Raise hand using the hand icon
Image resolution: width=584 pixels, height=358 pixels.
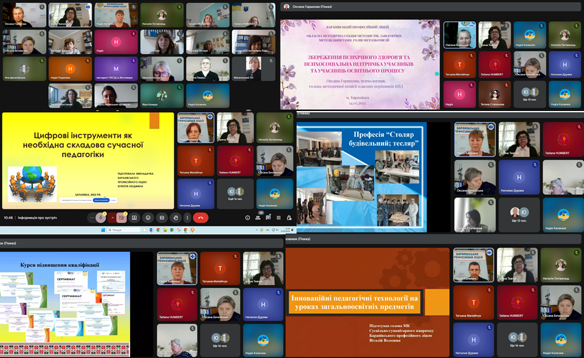pyautogui.click(x=174, y=217)
